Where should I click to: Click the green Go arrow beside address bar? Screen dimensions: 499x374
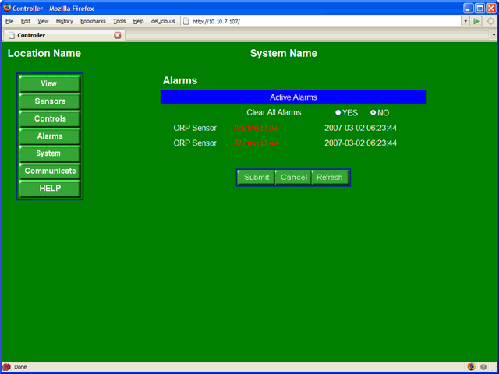(476, 21)
